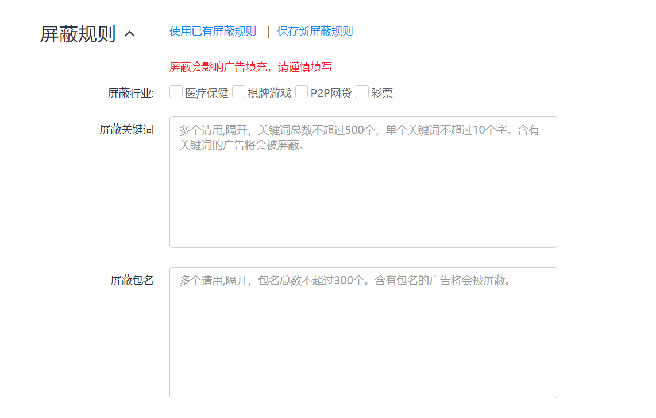Click the 屏蔽包名 field label
The image size is (656, 418).
pyautogui.click(x=132, y=281)
